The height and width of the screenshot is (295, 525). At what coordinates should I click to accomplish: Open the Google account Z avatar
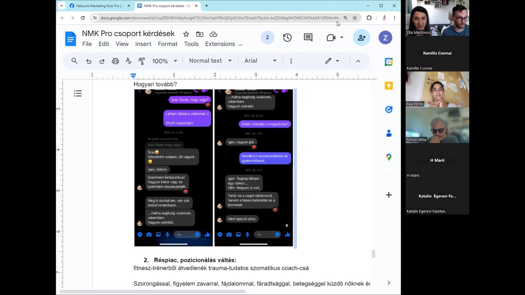pos(385,38)
